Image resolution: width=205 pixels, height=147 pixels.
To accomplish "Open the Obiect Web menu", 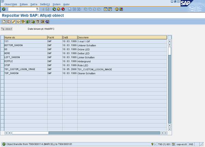I will coord(11,4).
